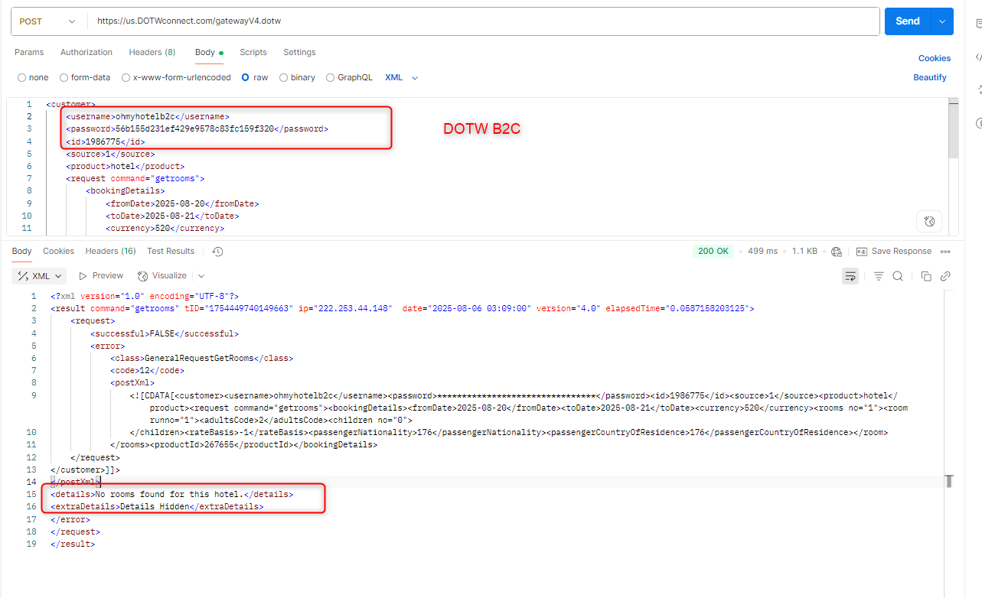Select the form-data body type

click(85, 77)
